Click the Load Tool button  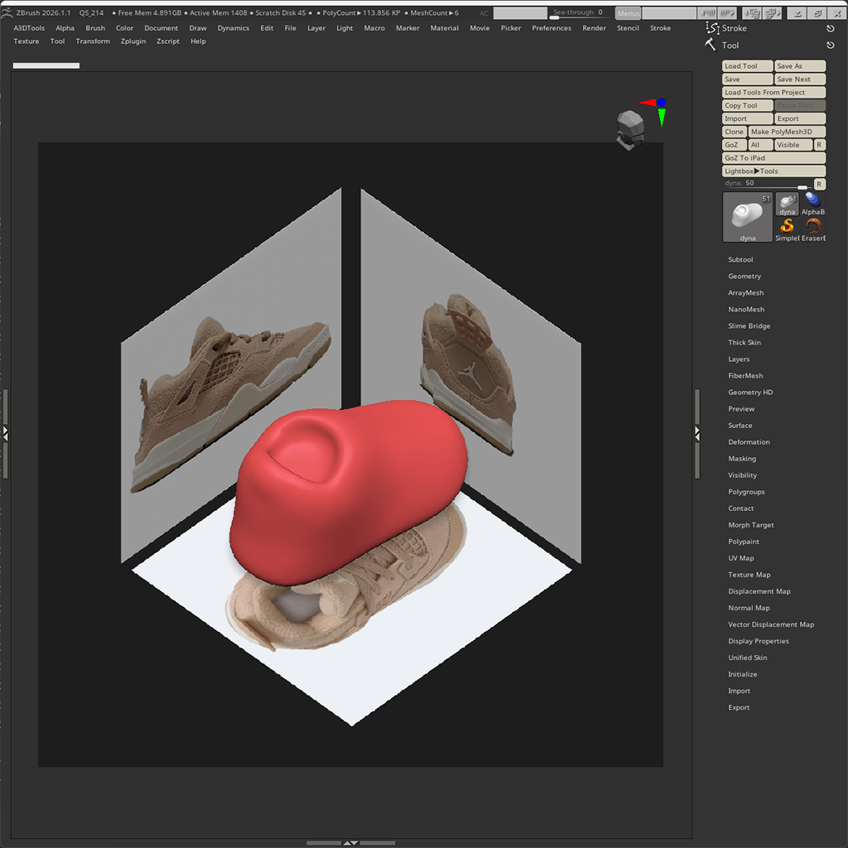748,66
